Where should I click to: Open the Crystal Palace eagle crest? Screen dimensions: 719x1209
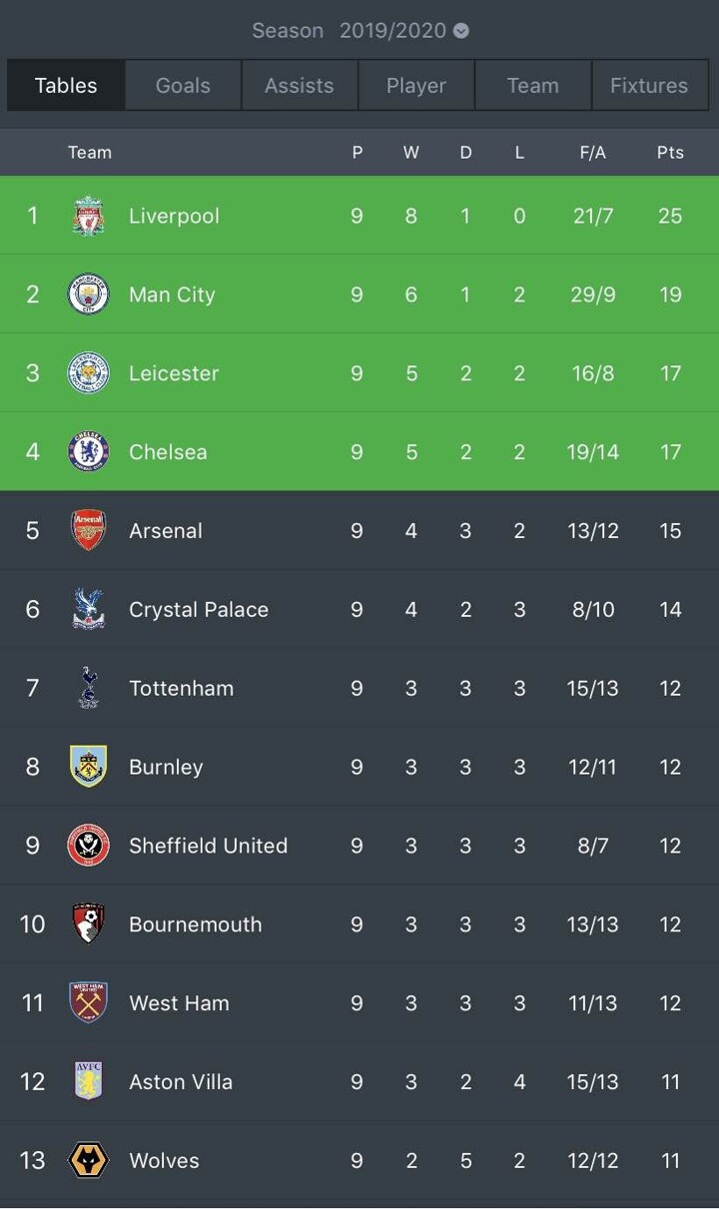pos(88,609)
